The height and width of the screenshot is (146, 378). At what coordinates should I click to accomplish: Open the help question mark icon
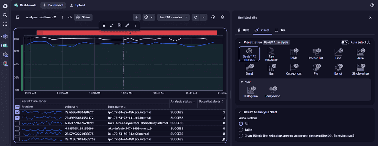point(372,5)
